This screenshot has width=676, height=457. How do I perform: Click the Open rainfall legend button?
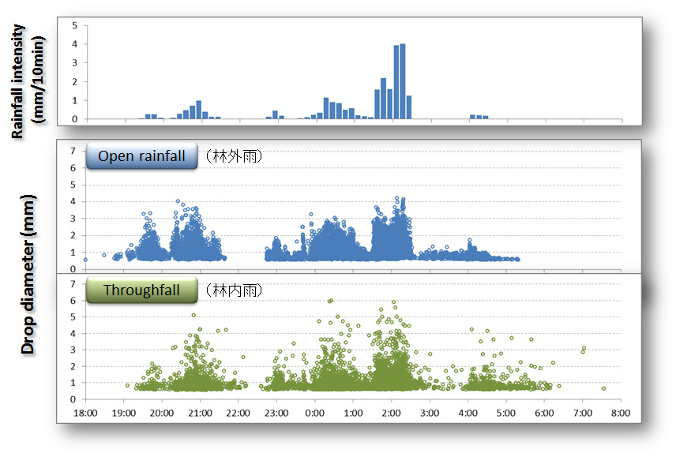141,155
